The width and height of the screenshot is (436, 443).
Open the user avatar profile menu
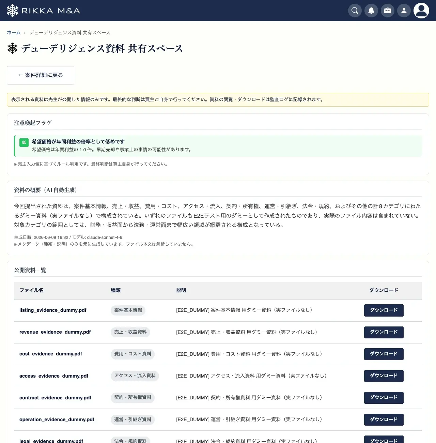click(x=421, y=11)
